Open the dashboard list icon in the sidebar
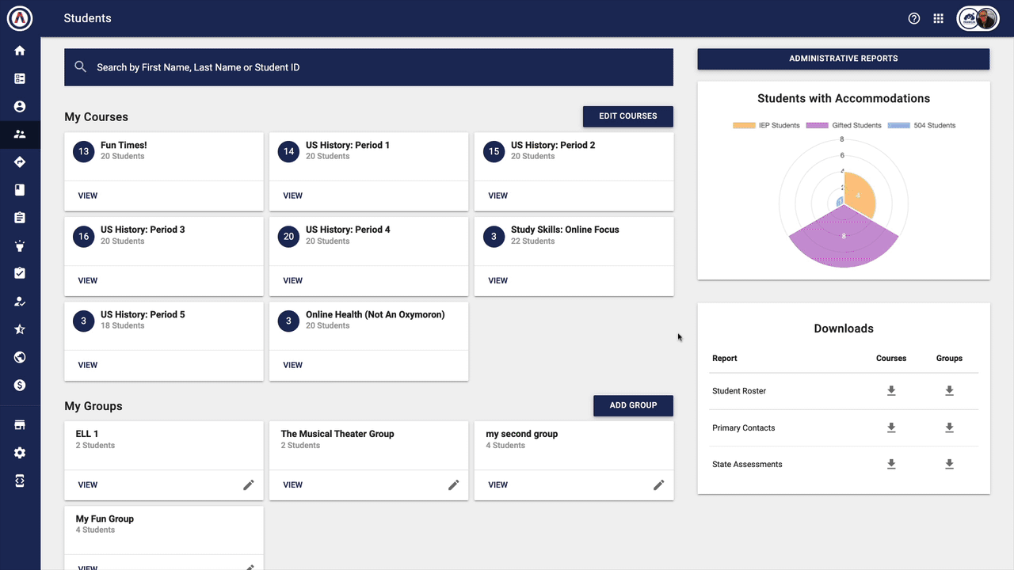Screen dimensions: 1014x570 tap(20, 78)
